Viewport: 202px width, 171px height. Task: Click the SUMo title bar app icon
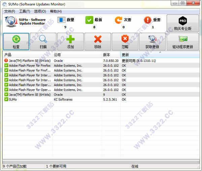pyautogui.click(x=5, y=4)
